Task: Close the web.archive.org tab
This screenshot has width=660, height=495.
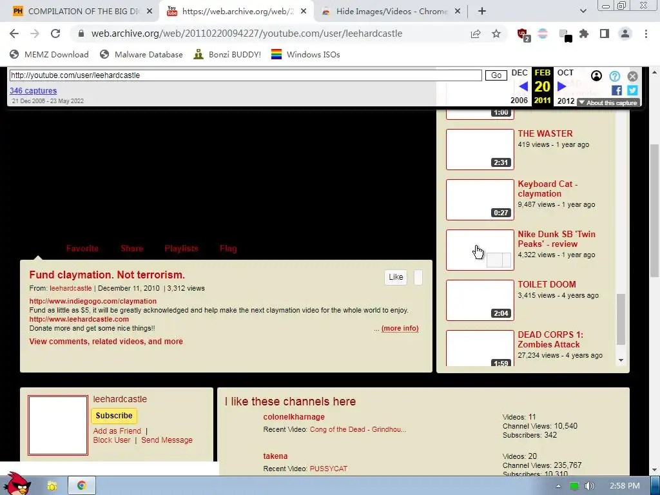Action: pyautogui.click(x=304, y=12)
